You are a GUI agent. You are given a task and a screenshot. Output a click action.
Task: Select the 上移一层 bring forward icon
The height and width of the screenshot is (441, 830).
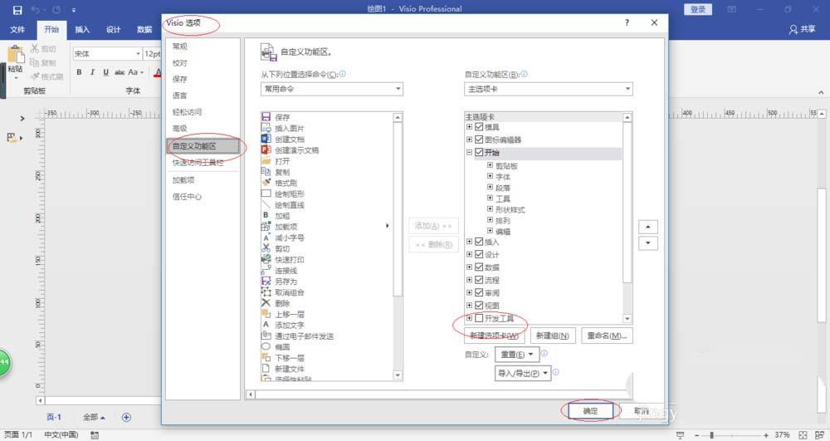(266, 314)
